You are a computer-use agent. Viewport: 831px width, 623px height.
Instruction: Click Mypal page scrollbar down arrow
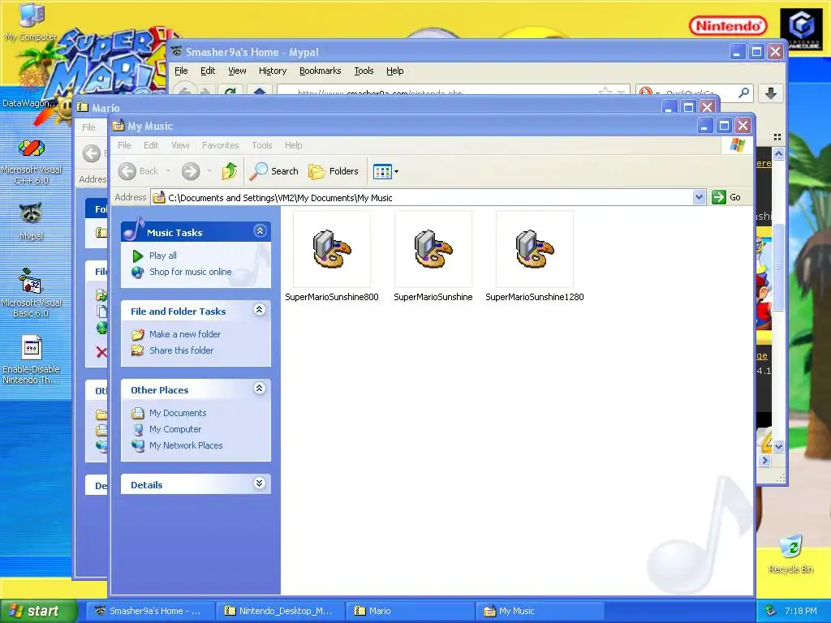[778, 446]
